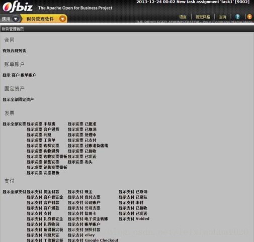Click 显示支付 礼券保证金
The image size is (254, 242).
pyautogui.click(x=45, y=219)
